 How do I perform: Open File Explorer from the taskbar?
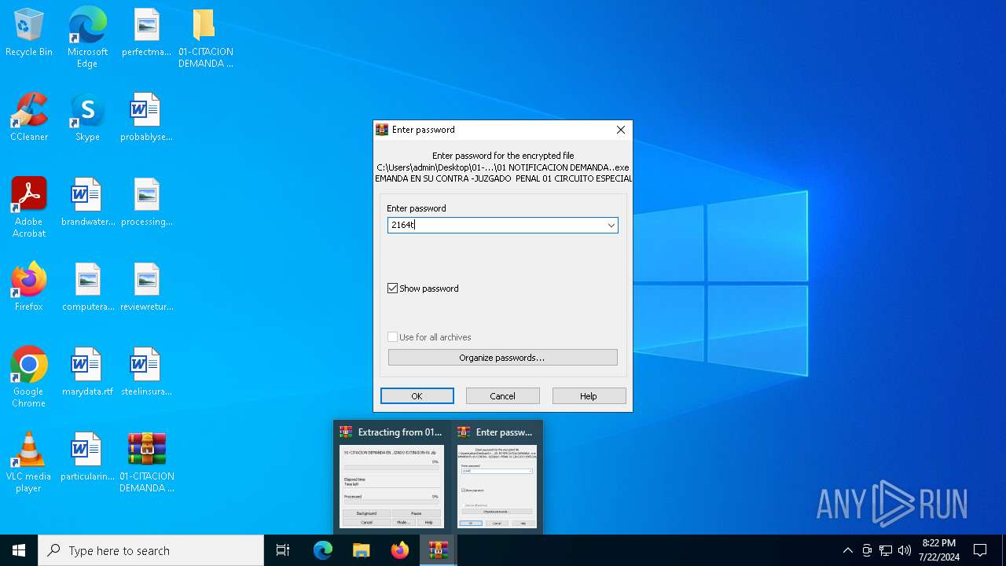pyautogui.click(x=361, y=550)
